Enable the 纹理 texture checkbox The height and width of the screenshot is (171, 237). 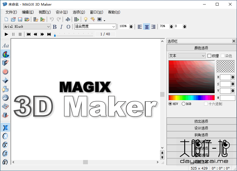point(209,56)
